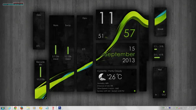The image size is (196, 110).
Task: Click the 'C:\ - 31%' label
Action: pos(159,46)
